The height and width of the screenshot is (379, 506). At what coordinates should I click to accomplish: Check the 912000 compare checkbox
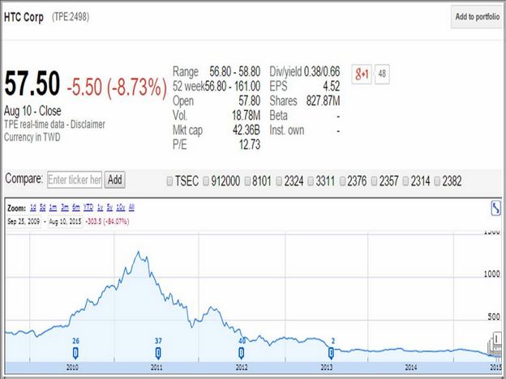click(206, 181)
